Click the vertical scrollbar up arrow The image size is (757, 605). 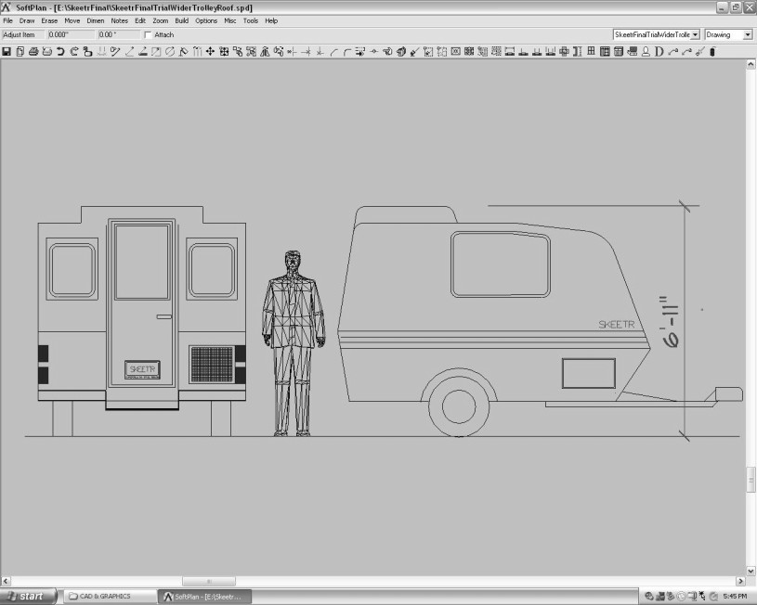[750, 64]
